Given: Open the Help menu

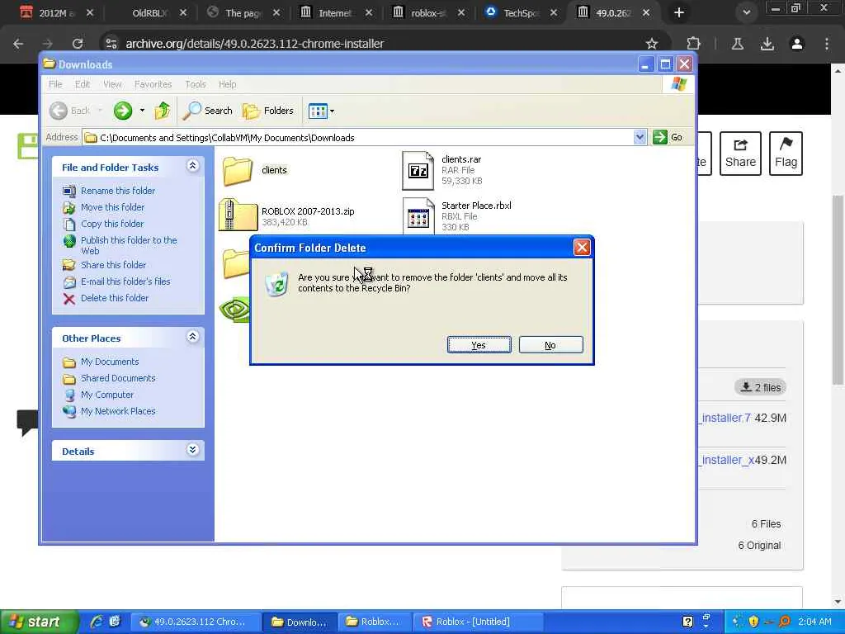Looking at the screenshot, I should click(x=228, y=84).
